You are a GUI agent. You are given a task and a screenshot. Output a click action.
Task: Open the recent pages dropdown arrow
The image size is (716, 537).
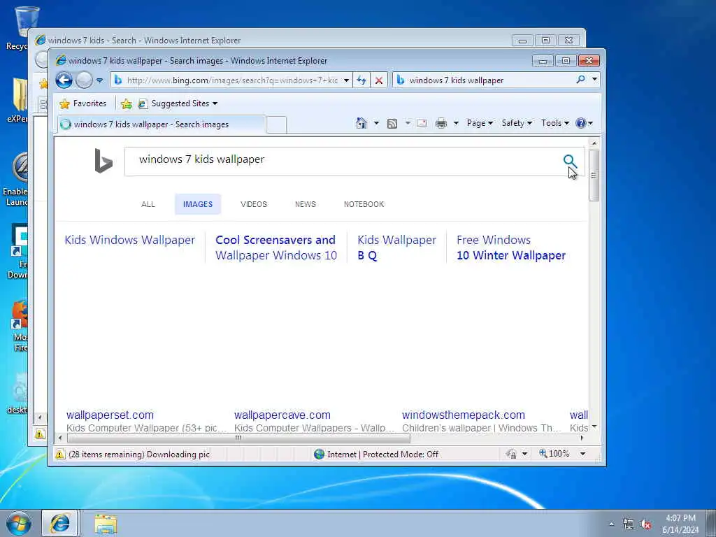100,81
